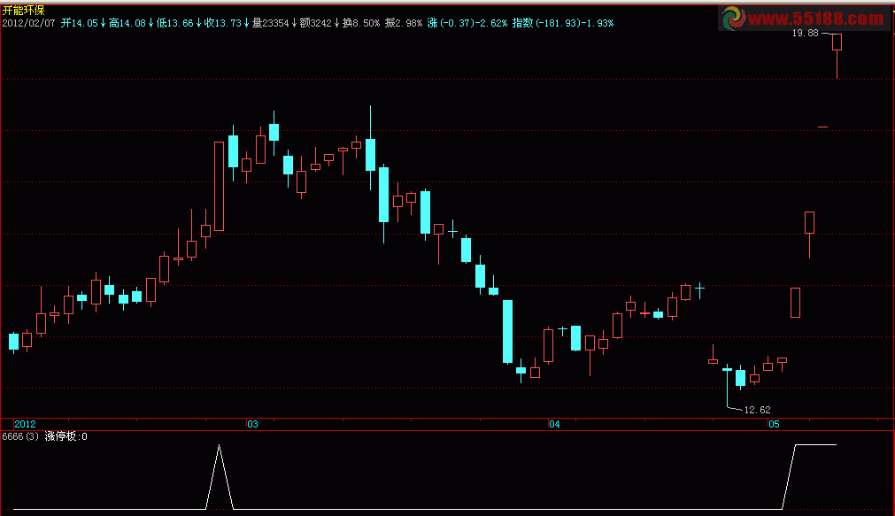Select the date 2012/02/07 in header

pyautogui.click(x=29, y=23)
